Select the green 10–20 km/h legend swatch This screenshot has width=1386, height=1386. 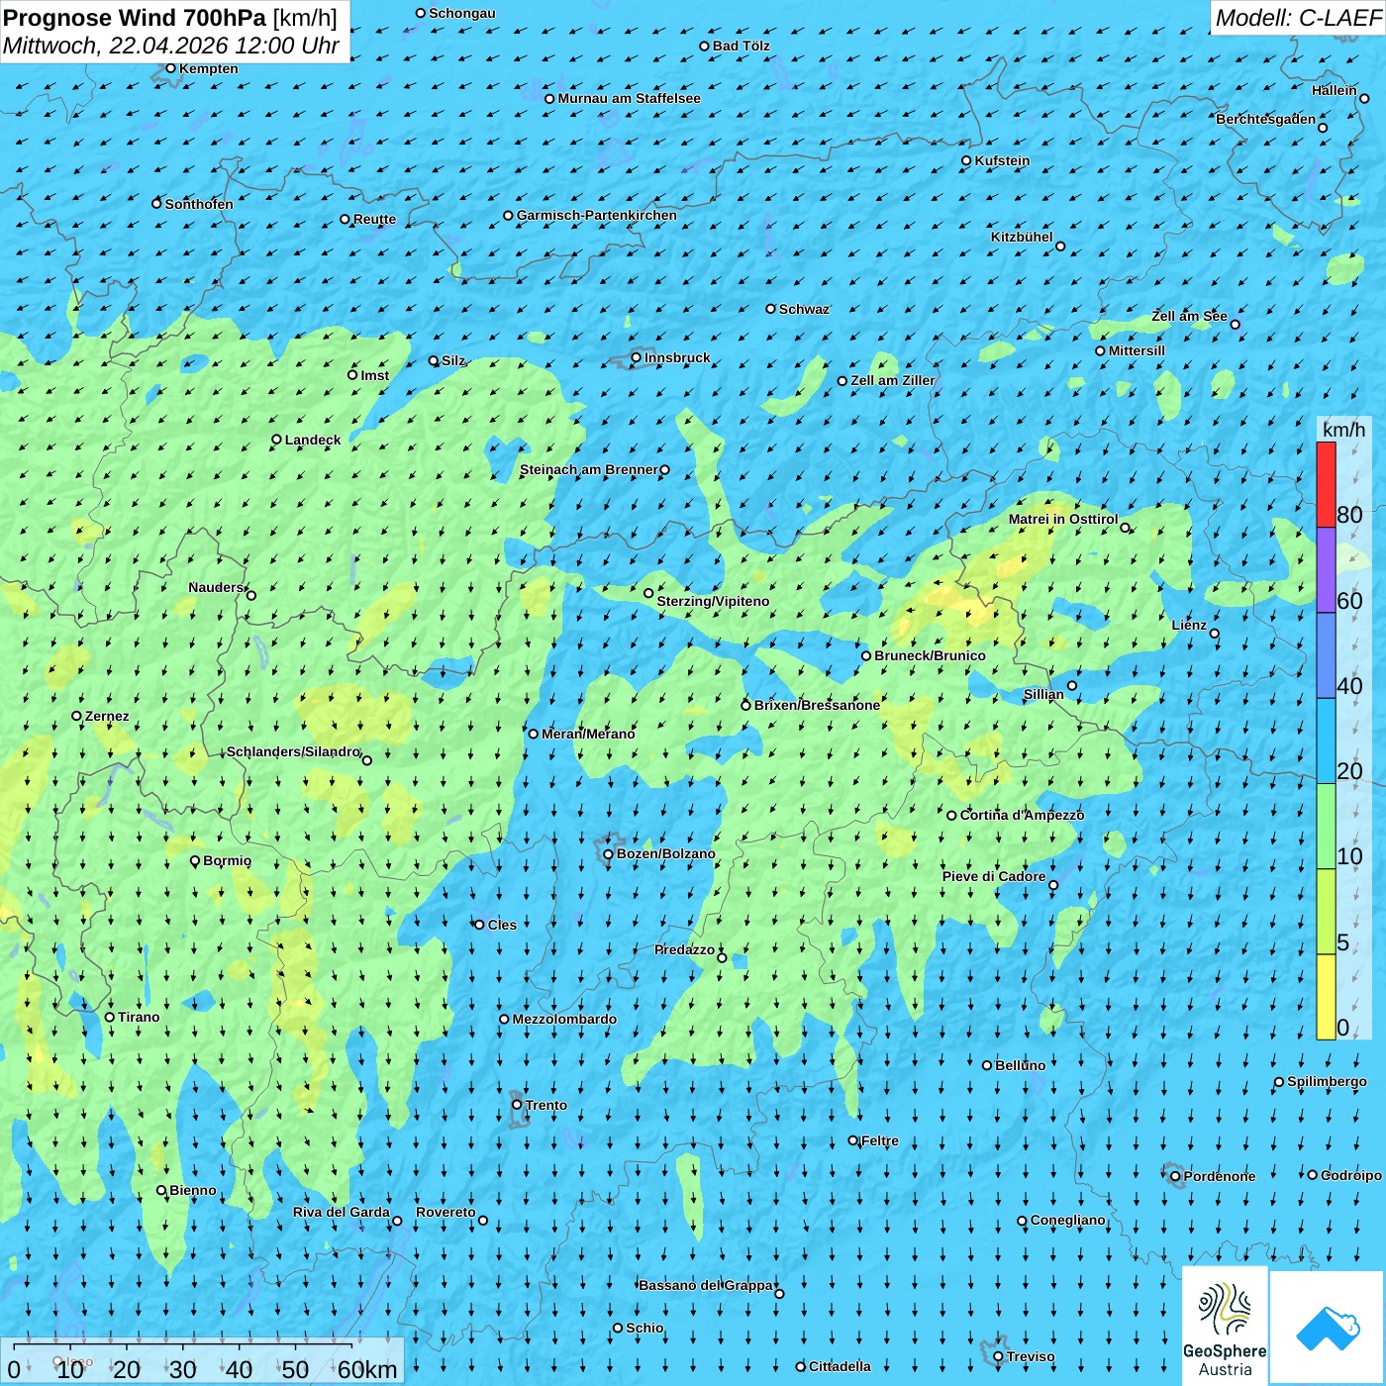click(1326, 827)
